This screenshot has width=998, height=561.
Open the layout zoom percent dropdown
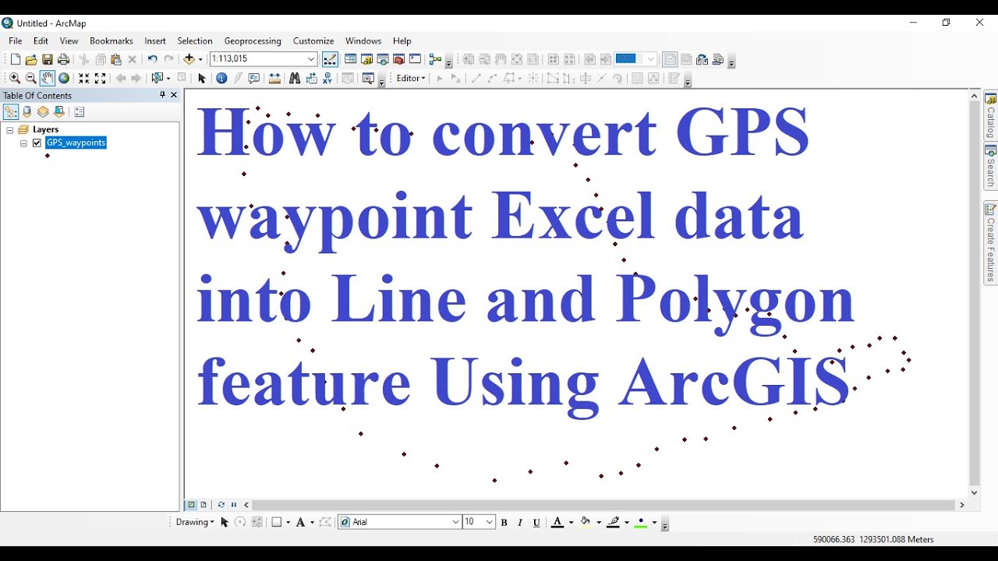[x=650, y=59]
